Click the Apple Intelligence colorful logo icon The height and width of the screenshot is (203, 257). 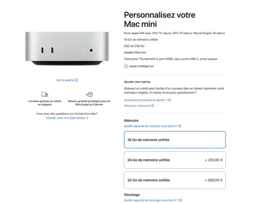point(126,66)
